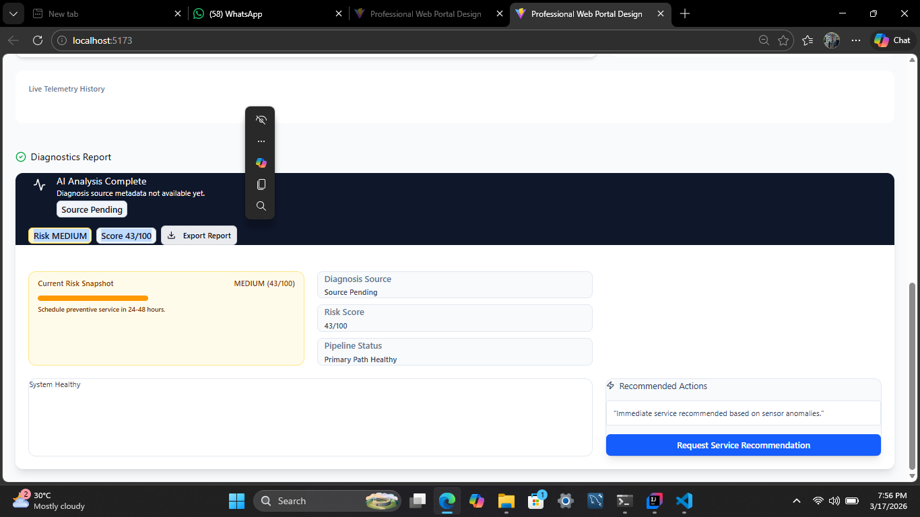Click the Copilot icon in floating toolbar
The image size is (920, 517).
[x=261, y=163]
